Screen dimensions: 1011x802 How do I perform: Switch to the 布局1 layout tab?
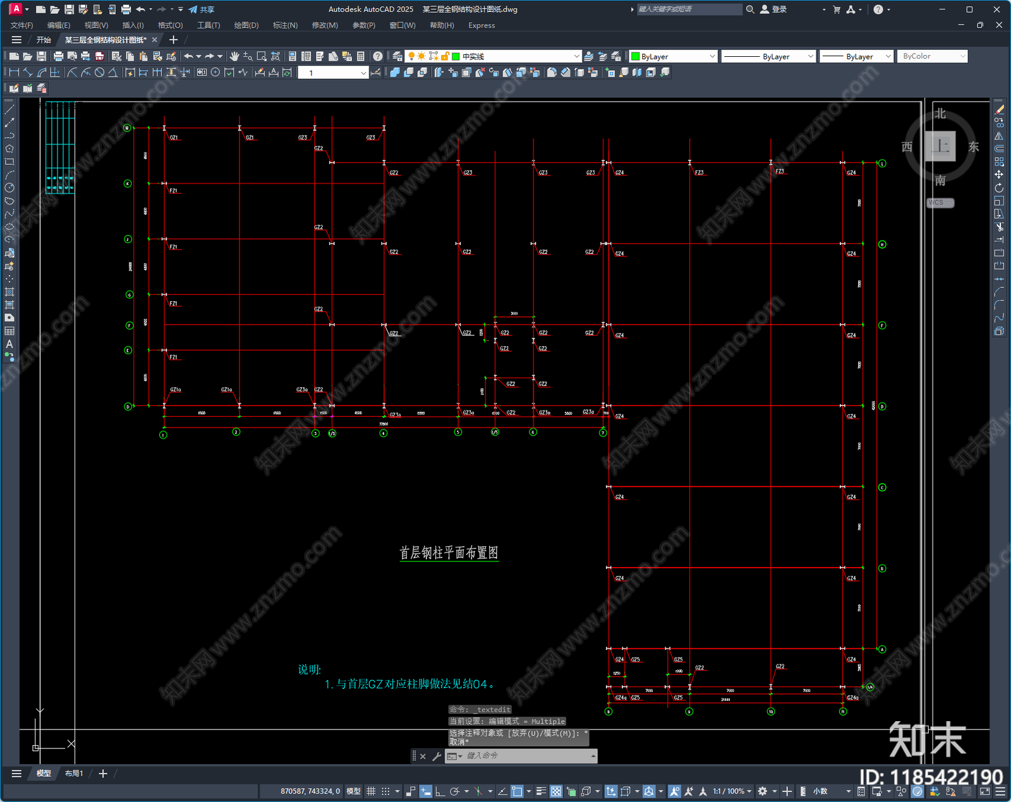74,773
